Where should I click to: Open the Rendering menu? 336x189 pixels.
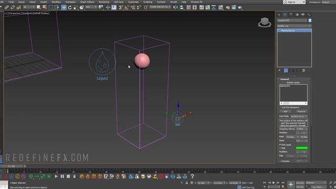pos(104,2)
